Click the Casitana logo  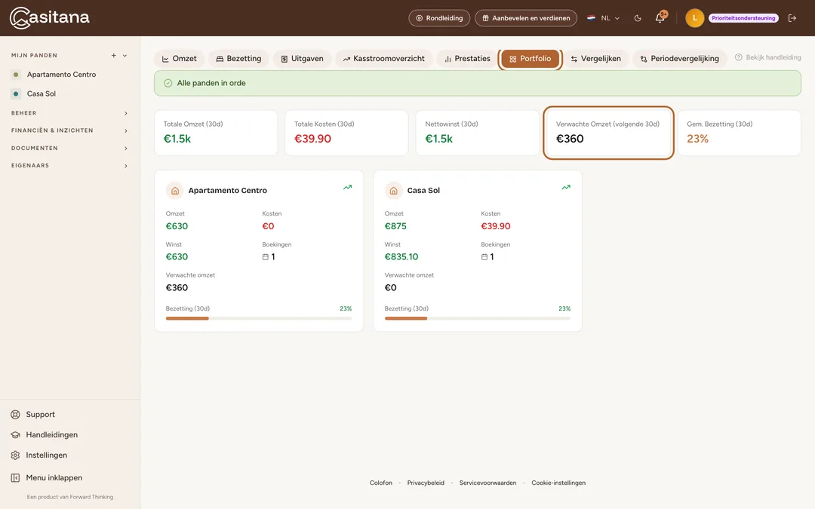(49, 17)
